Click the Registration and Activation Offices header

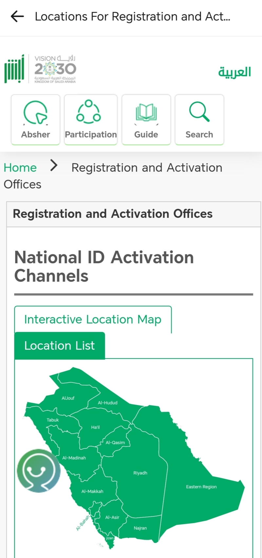tap(113, 214)
